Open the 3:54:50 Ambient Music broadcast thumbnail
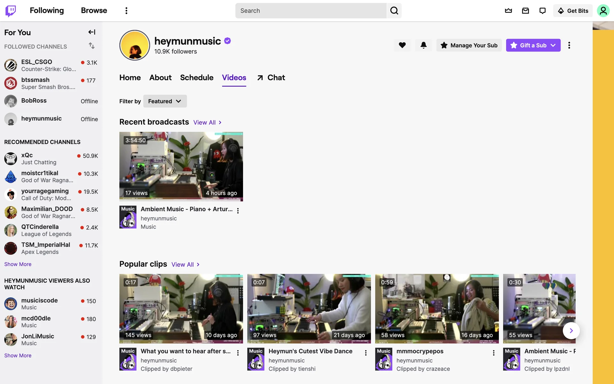This screenshot has width=614, height=384. pyautogui.click(x=181, y=166)
